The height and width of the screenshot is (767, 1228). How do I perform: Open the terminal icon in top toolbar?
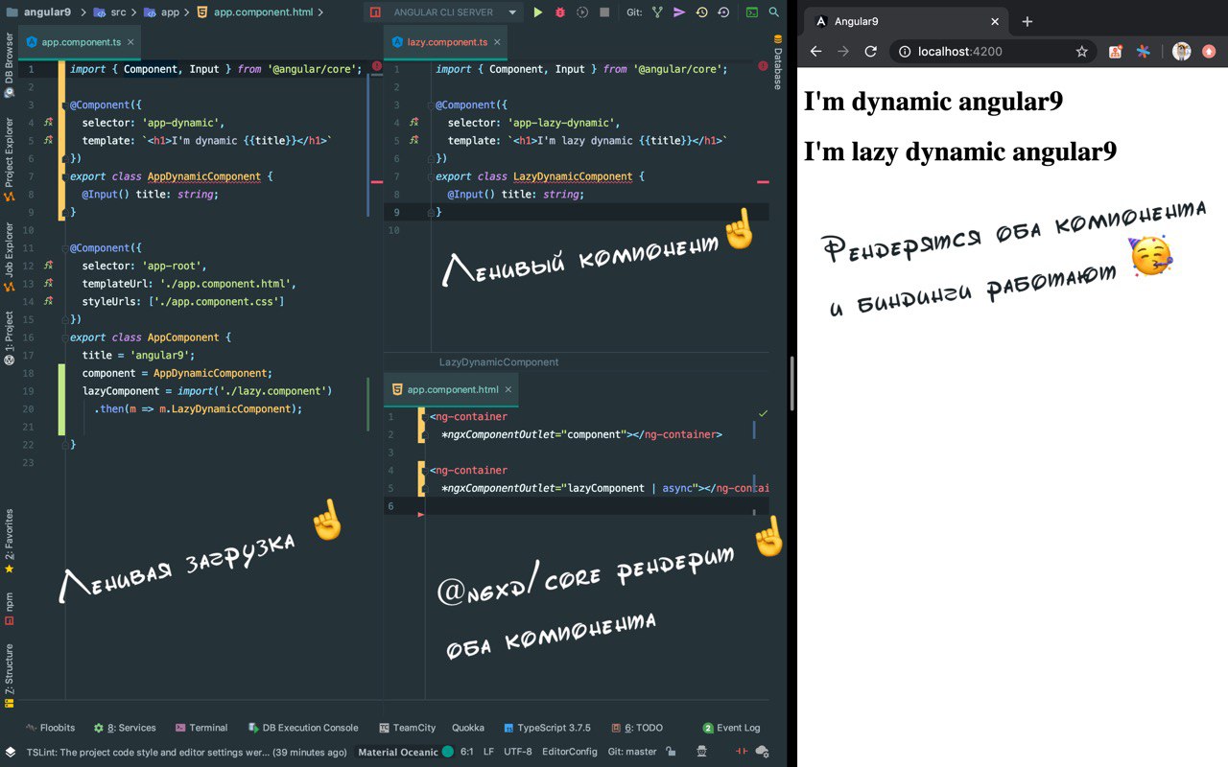[x=751, y=12]
